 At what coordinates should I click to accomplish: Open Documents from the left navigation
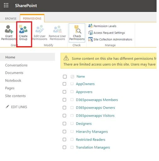pos(14,73)
